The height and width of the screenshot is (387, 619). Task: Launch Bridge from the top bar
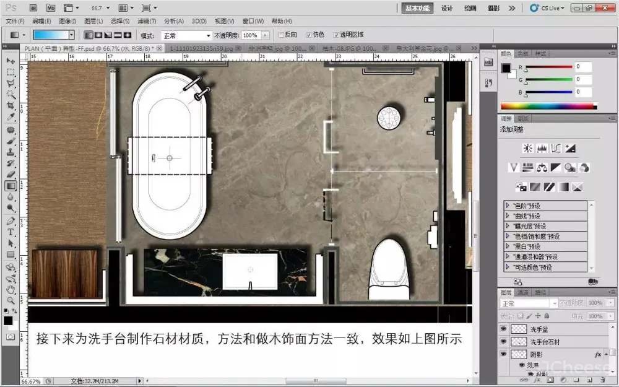[x=33, y=8]
